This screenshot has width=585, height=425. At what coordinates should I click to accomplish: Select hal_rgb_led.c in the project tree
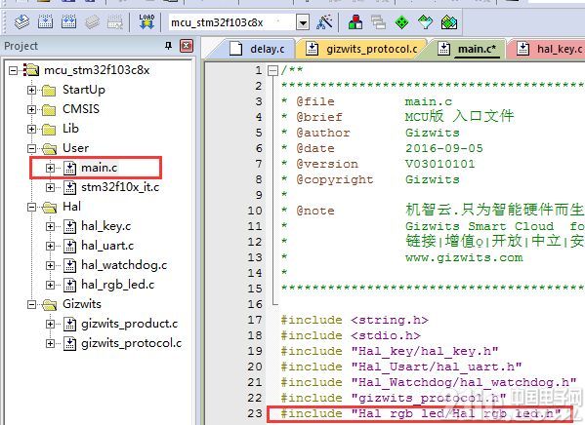coord(118,285)
